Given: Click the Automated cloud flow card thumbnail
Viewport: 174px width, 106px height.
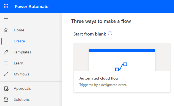Looking at the screenshot, I should coord(122,57).
